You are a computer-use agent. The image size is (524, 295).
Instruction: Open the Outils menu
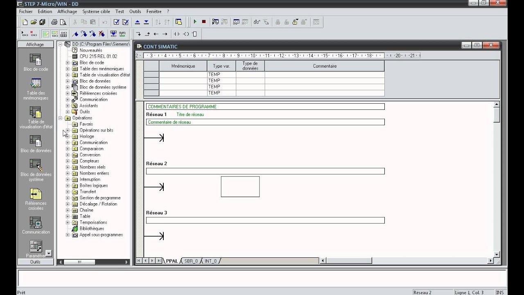click(x=135, y=11)
